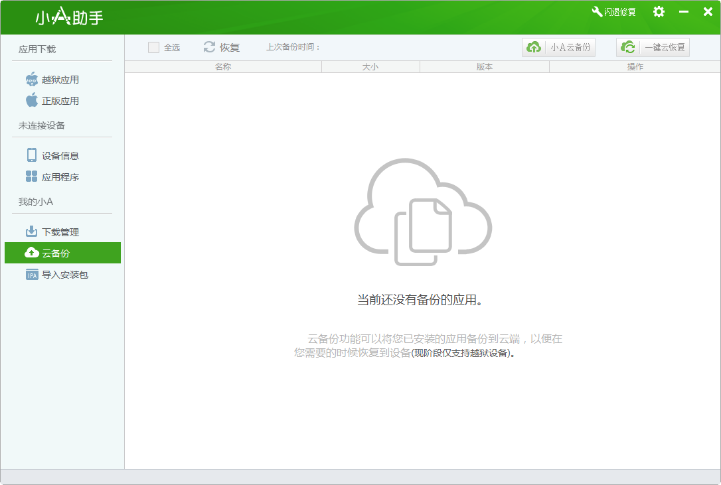Sort by 大小 column header
The height and width of the screenshot is (485, 721).
tap(370, 66)
